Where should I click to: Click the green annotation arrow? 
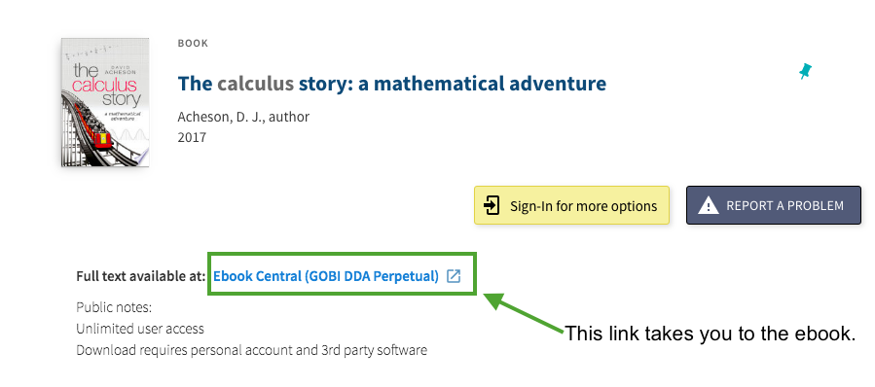pos(524,313)
